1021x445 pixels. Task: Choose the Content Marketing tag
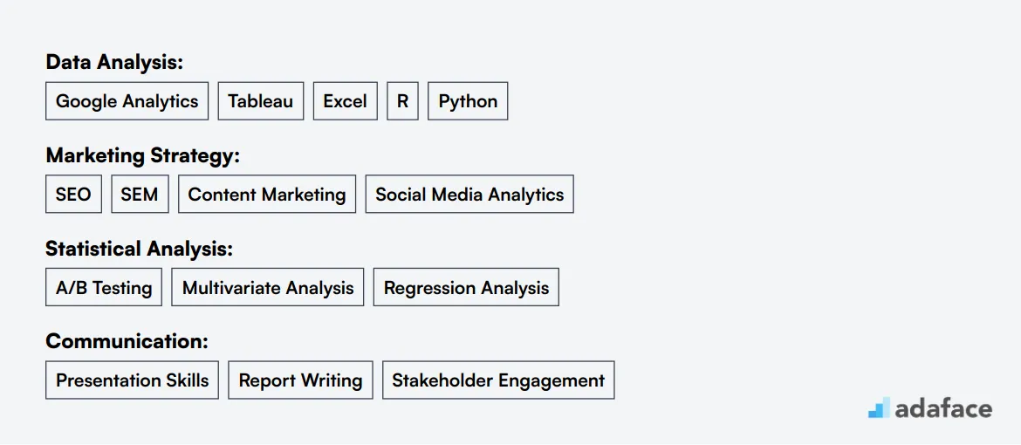pos(267,195)
